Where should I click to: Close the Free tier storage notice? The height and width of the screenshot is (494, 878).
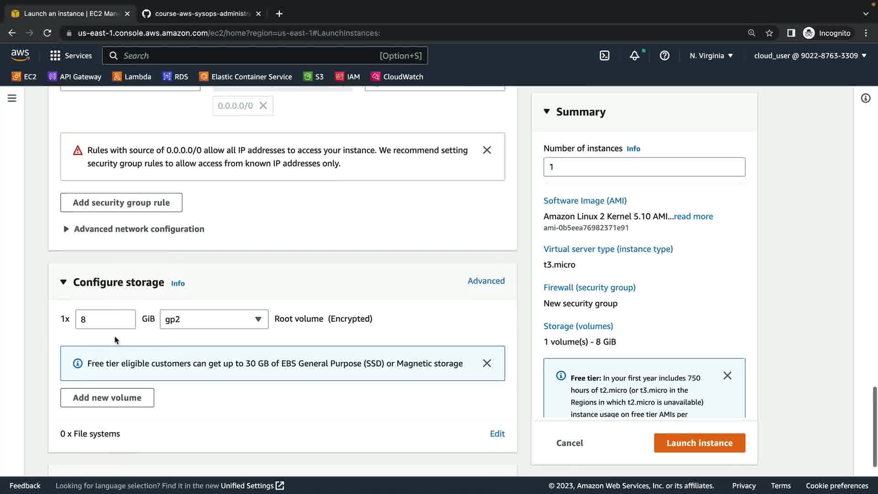tap(487, 364)
